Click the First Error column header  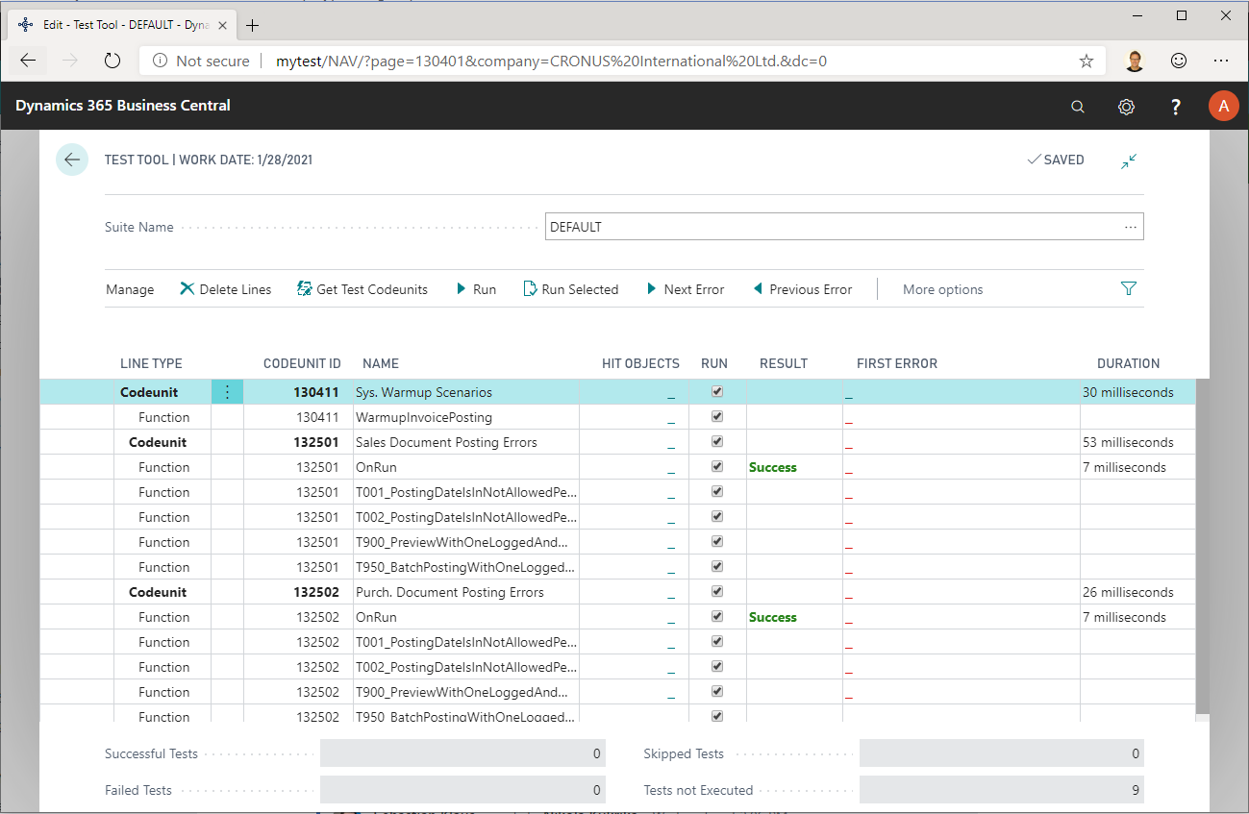897,363
